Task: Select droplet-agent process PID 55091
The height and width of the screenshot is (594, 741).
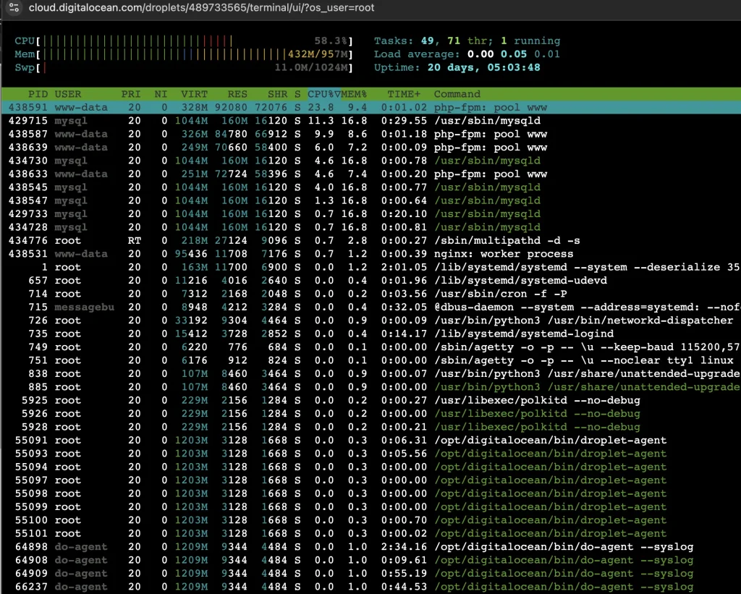Action: 370,440
